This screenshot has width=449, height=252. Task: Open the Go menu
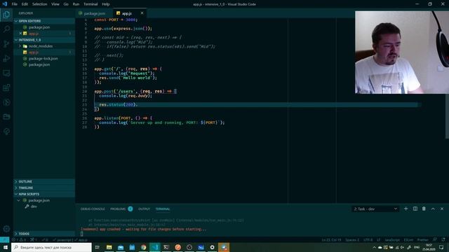pos(66,4)
